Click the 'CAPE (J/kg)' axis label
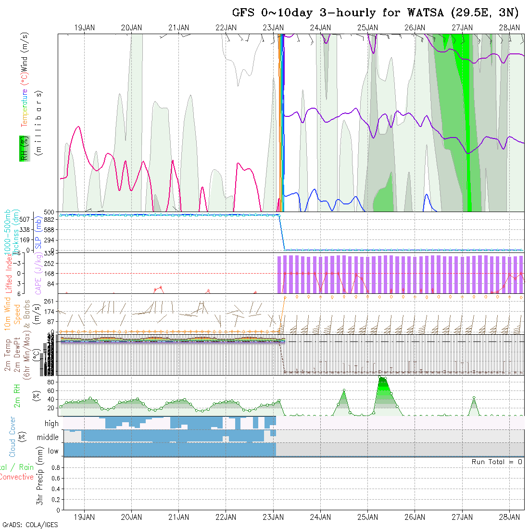This screenshot has width=529, height=529. (38, 273)
